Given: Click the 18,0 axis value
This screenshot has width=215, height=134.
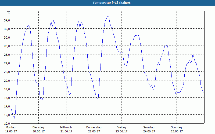Looking at the screenshot, I should [7, 89].
